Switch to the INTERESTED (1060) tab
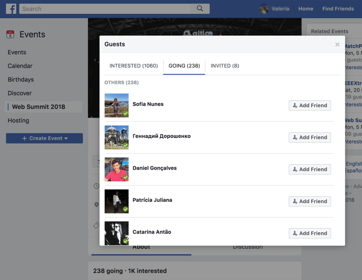The width and height of the screenshot is (362, 280). (133, 66)
